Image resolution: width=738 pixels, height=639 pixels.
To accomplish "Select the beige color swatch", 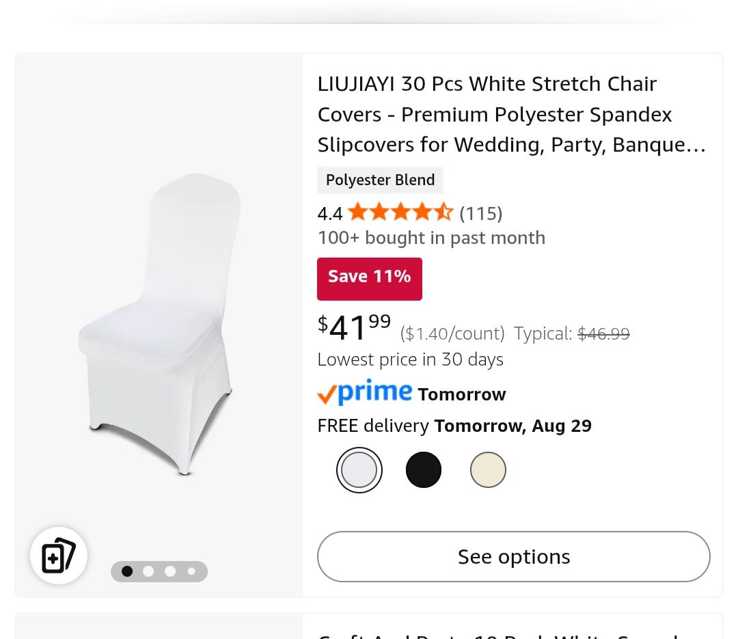I will [487, 470].
